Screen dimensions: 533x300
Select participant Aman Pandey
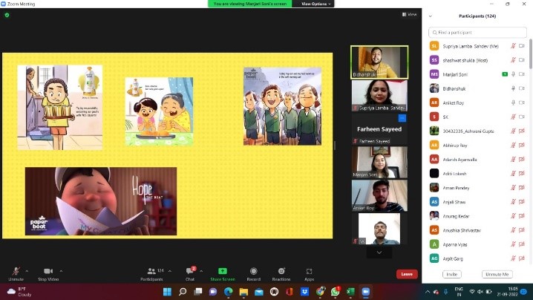point(477,188)
